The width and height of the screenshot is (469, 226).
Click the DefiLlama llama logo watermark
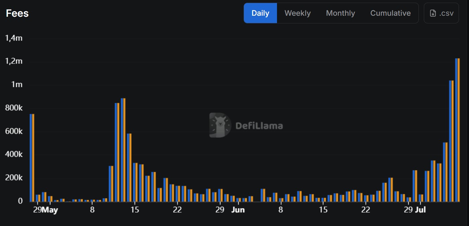coord(220,125)
